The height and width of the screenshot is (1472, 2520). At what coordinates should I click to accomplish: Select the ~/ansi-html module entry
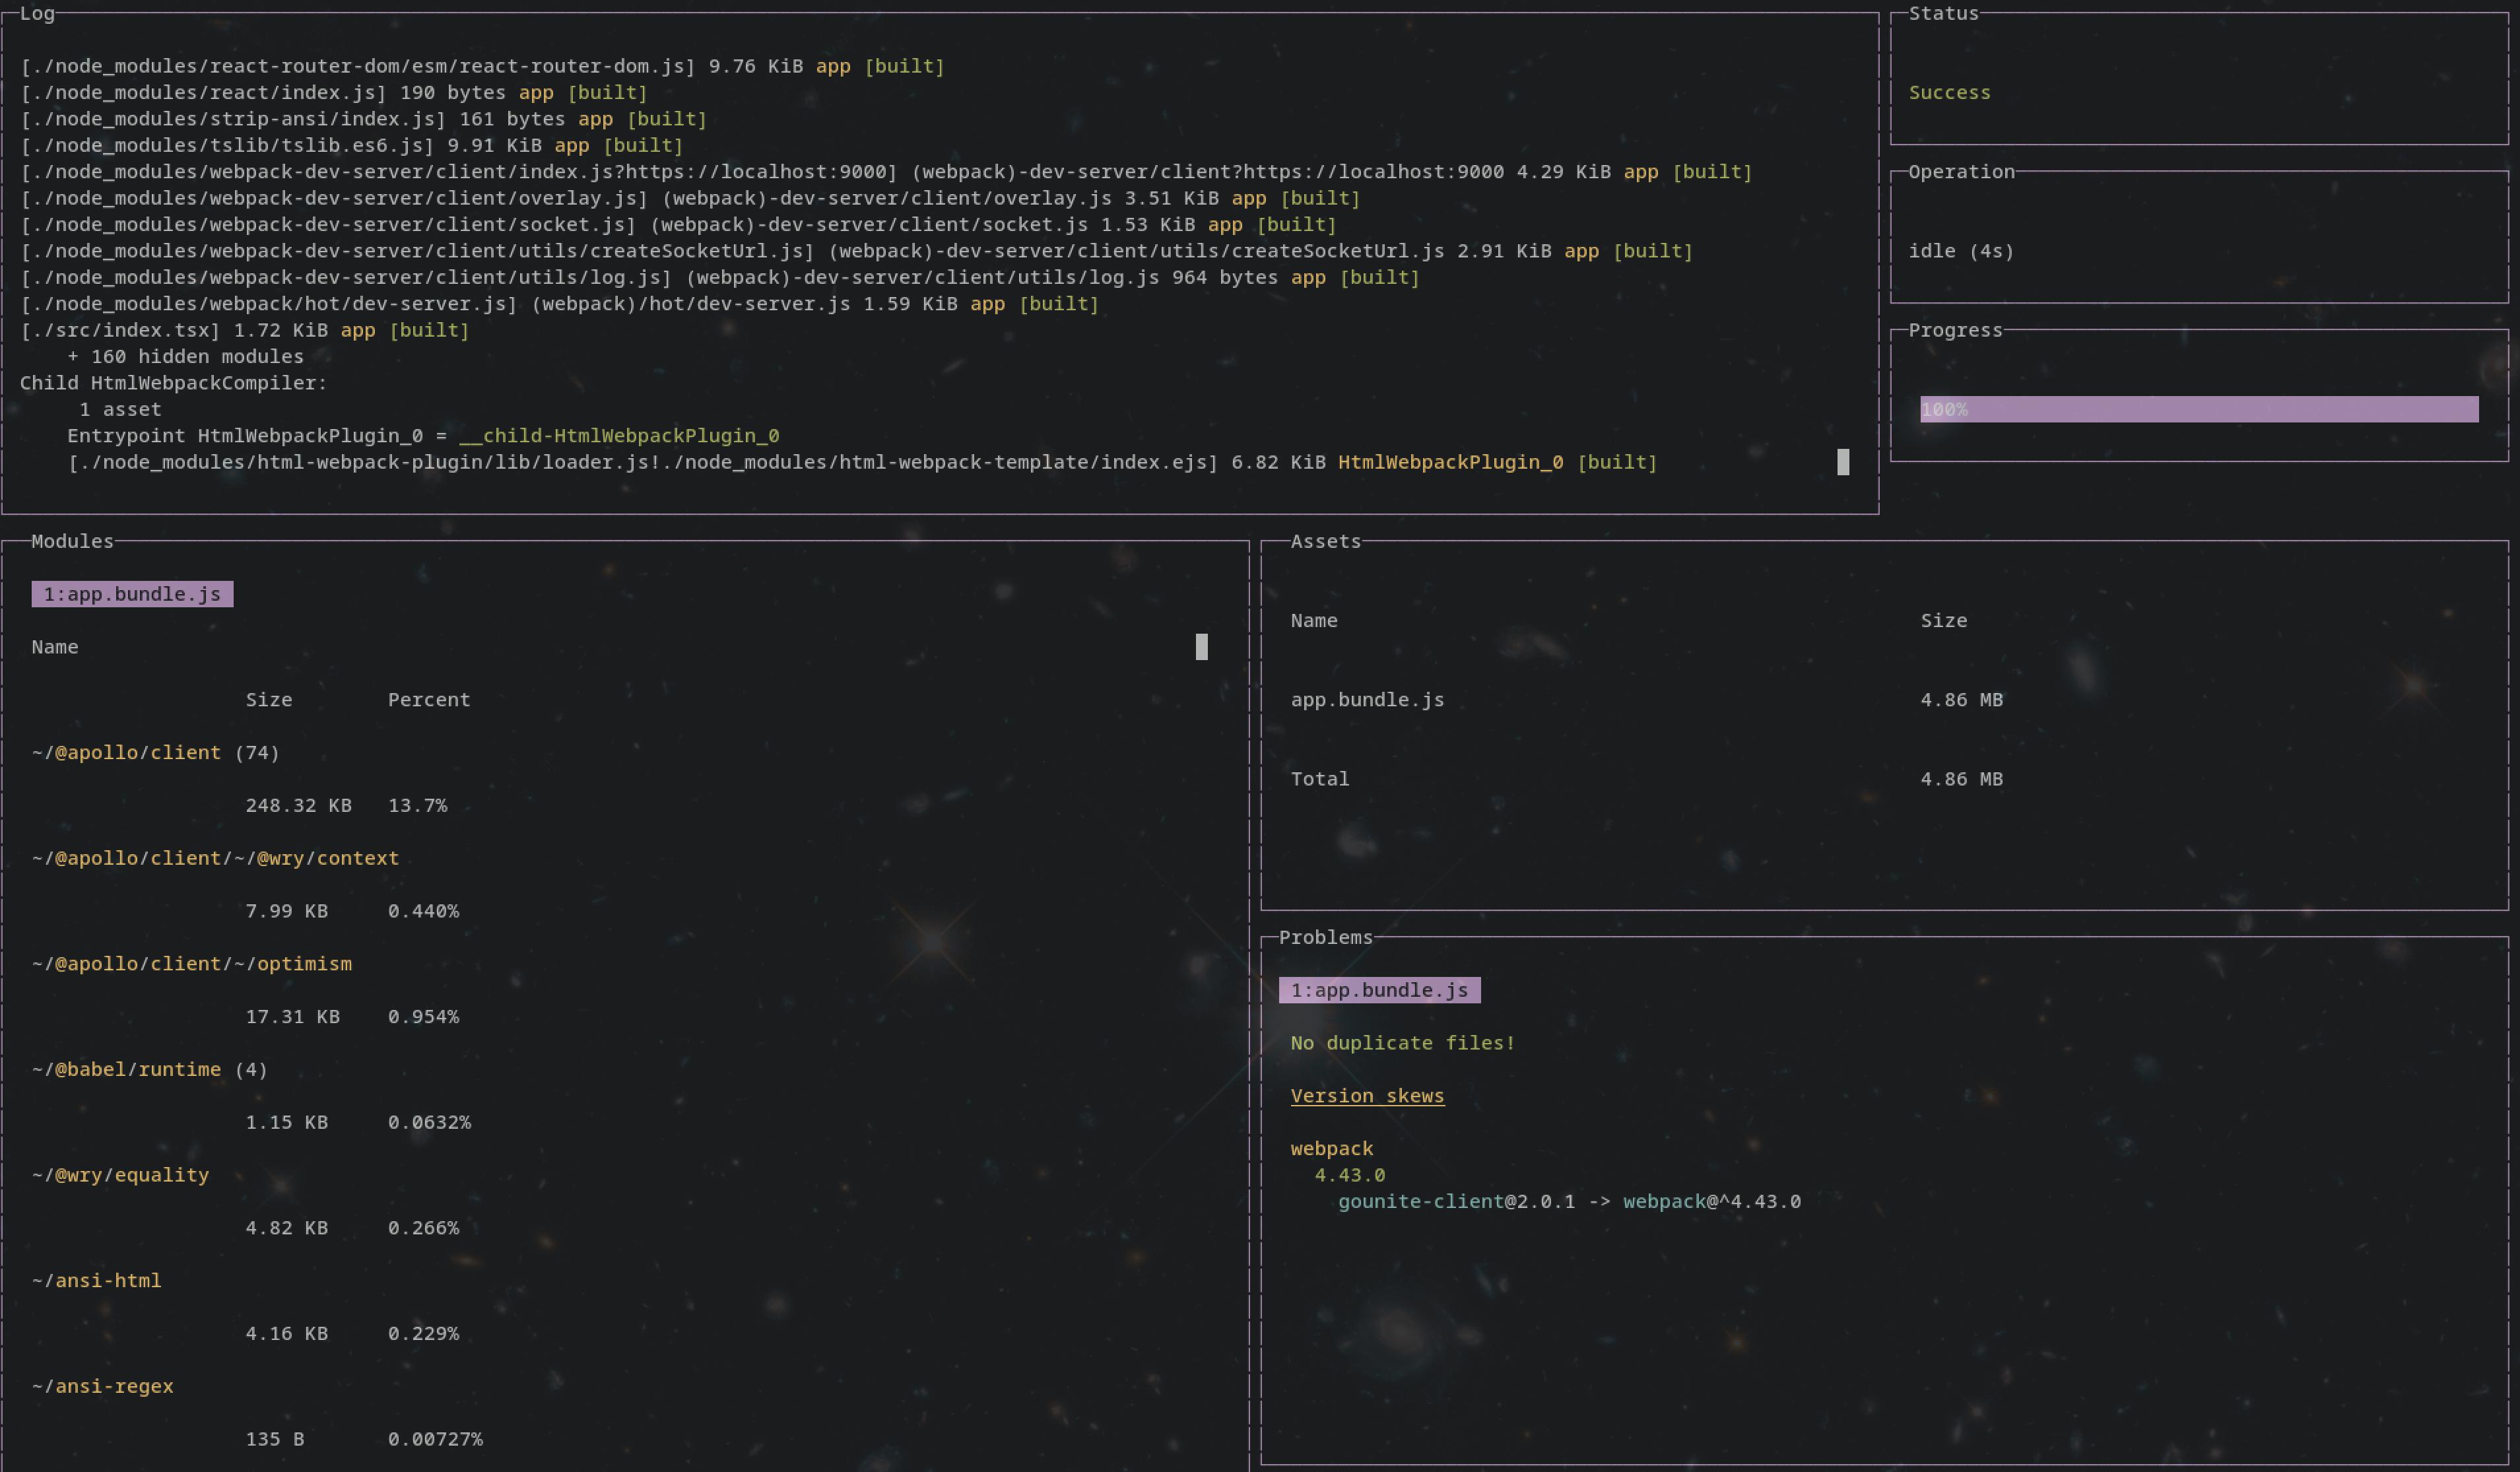click(x=96, y=1281)
